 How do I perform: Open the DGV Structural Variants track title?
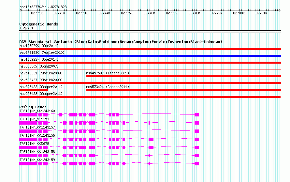tap(121, 42)
